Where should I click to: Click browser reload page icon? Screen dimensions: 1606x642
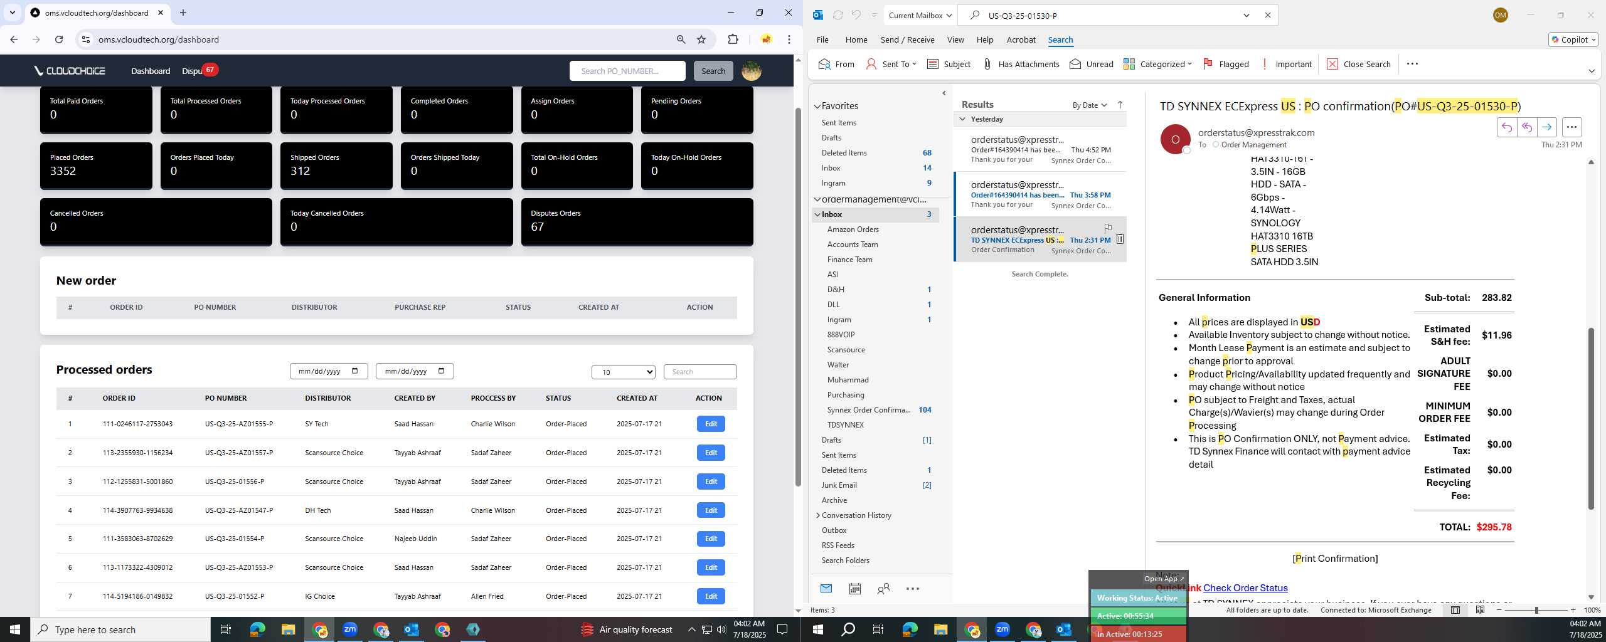[x=59, y=39]
